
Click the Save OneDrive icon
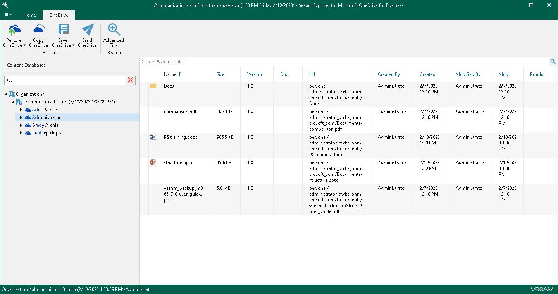point(63,30)
